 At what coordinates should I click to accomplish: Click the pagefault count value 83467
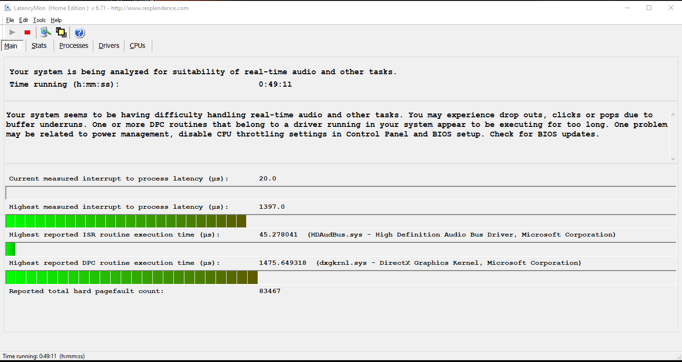pos(270,291)
